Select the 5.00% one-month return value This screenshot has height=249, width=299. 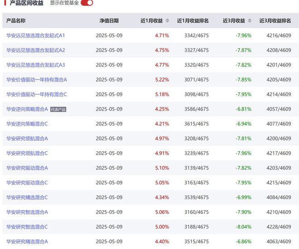click(162, 227)
